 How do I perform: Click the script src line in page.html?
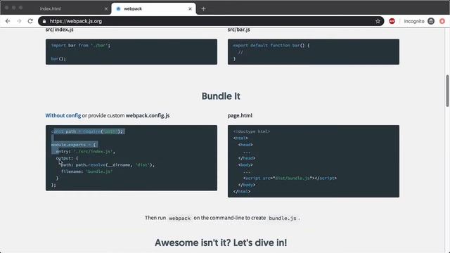coord(290,178)
